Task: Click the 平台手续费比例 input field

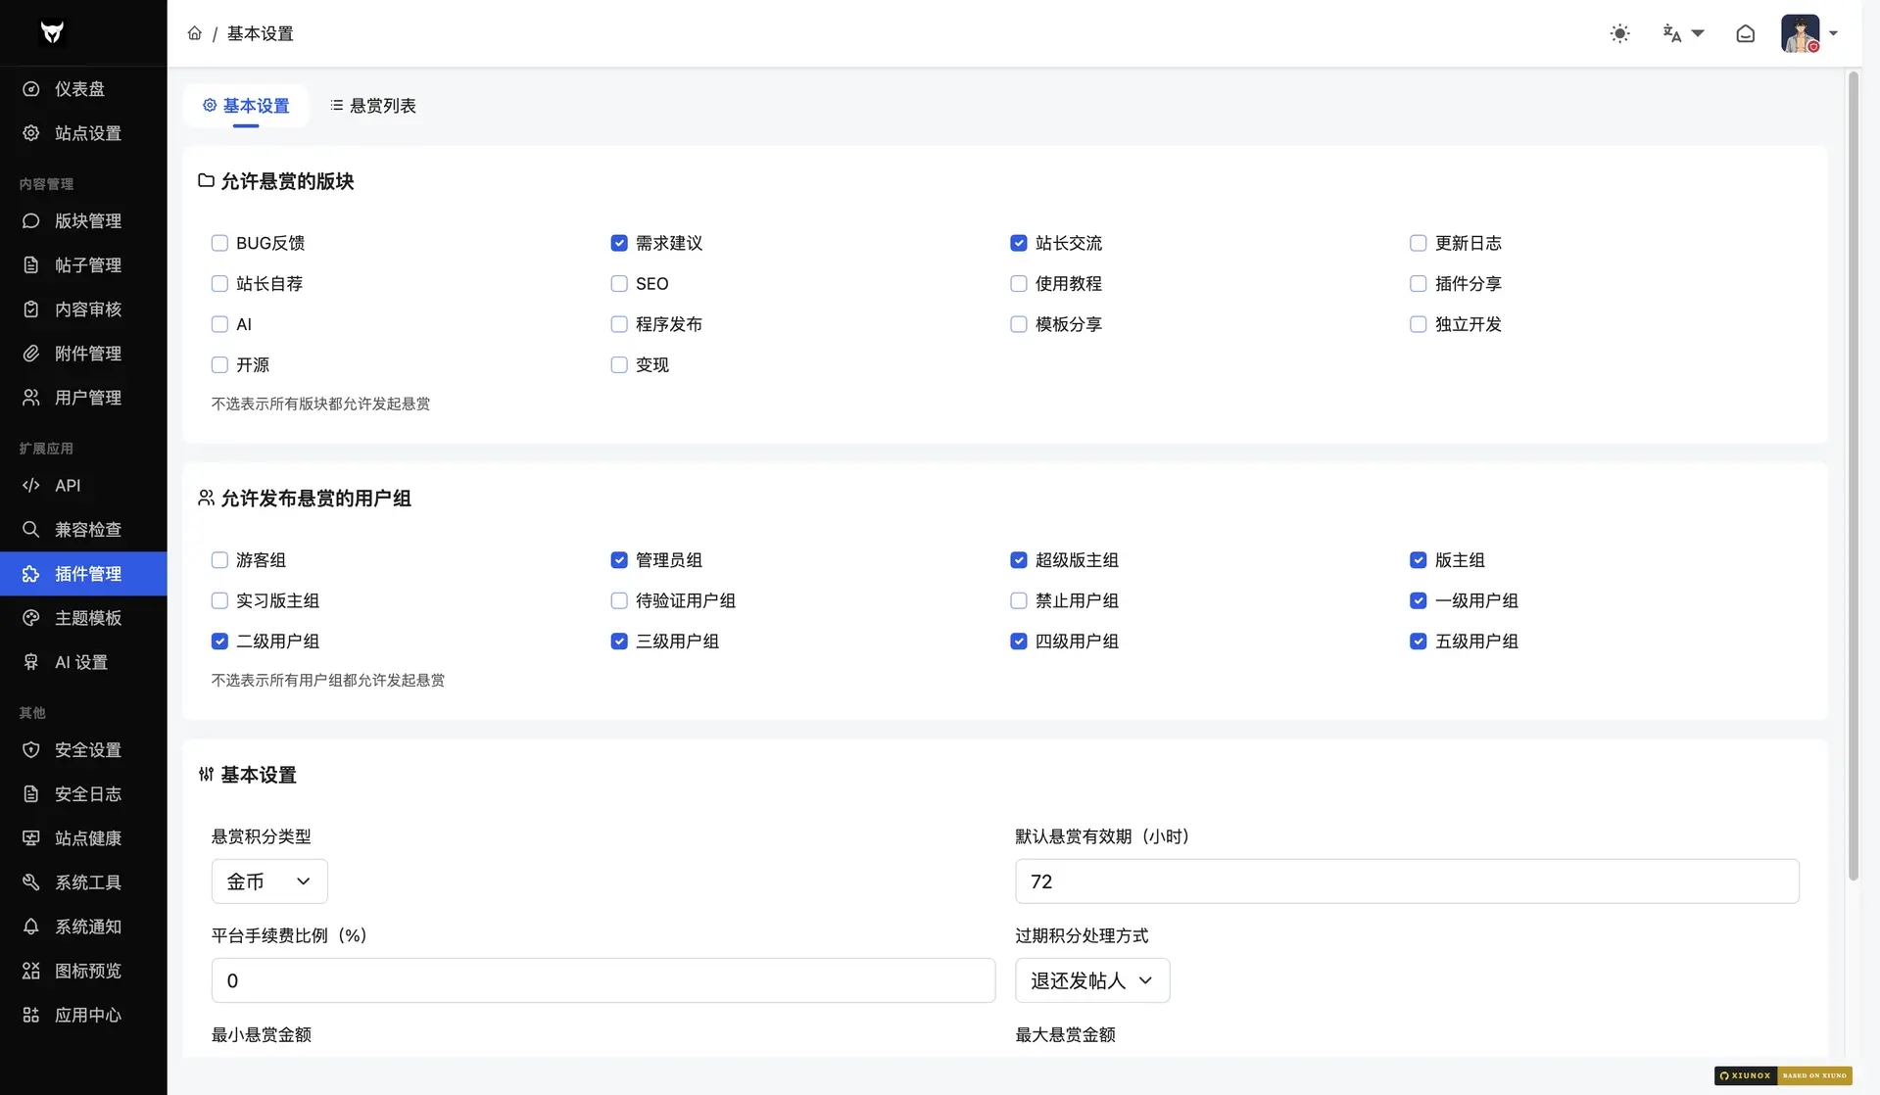Action: pos(603,980)
